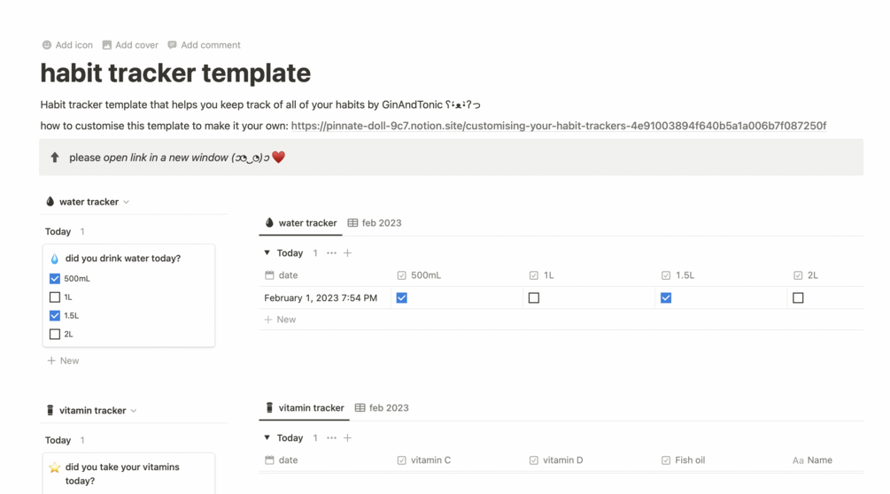Viewport: 890px width, 494px height.
Task: Tick the 1L checkbox in the table row
Action: coord(534,298)
